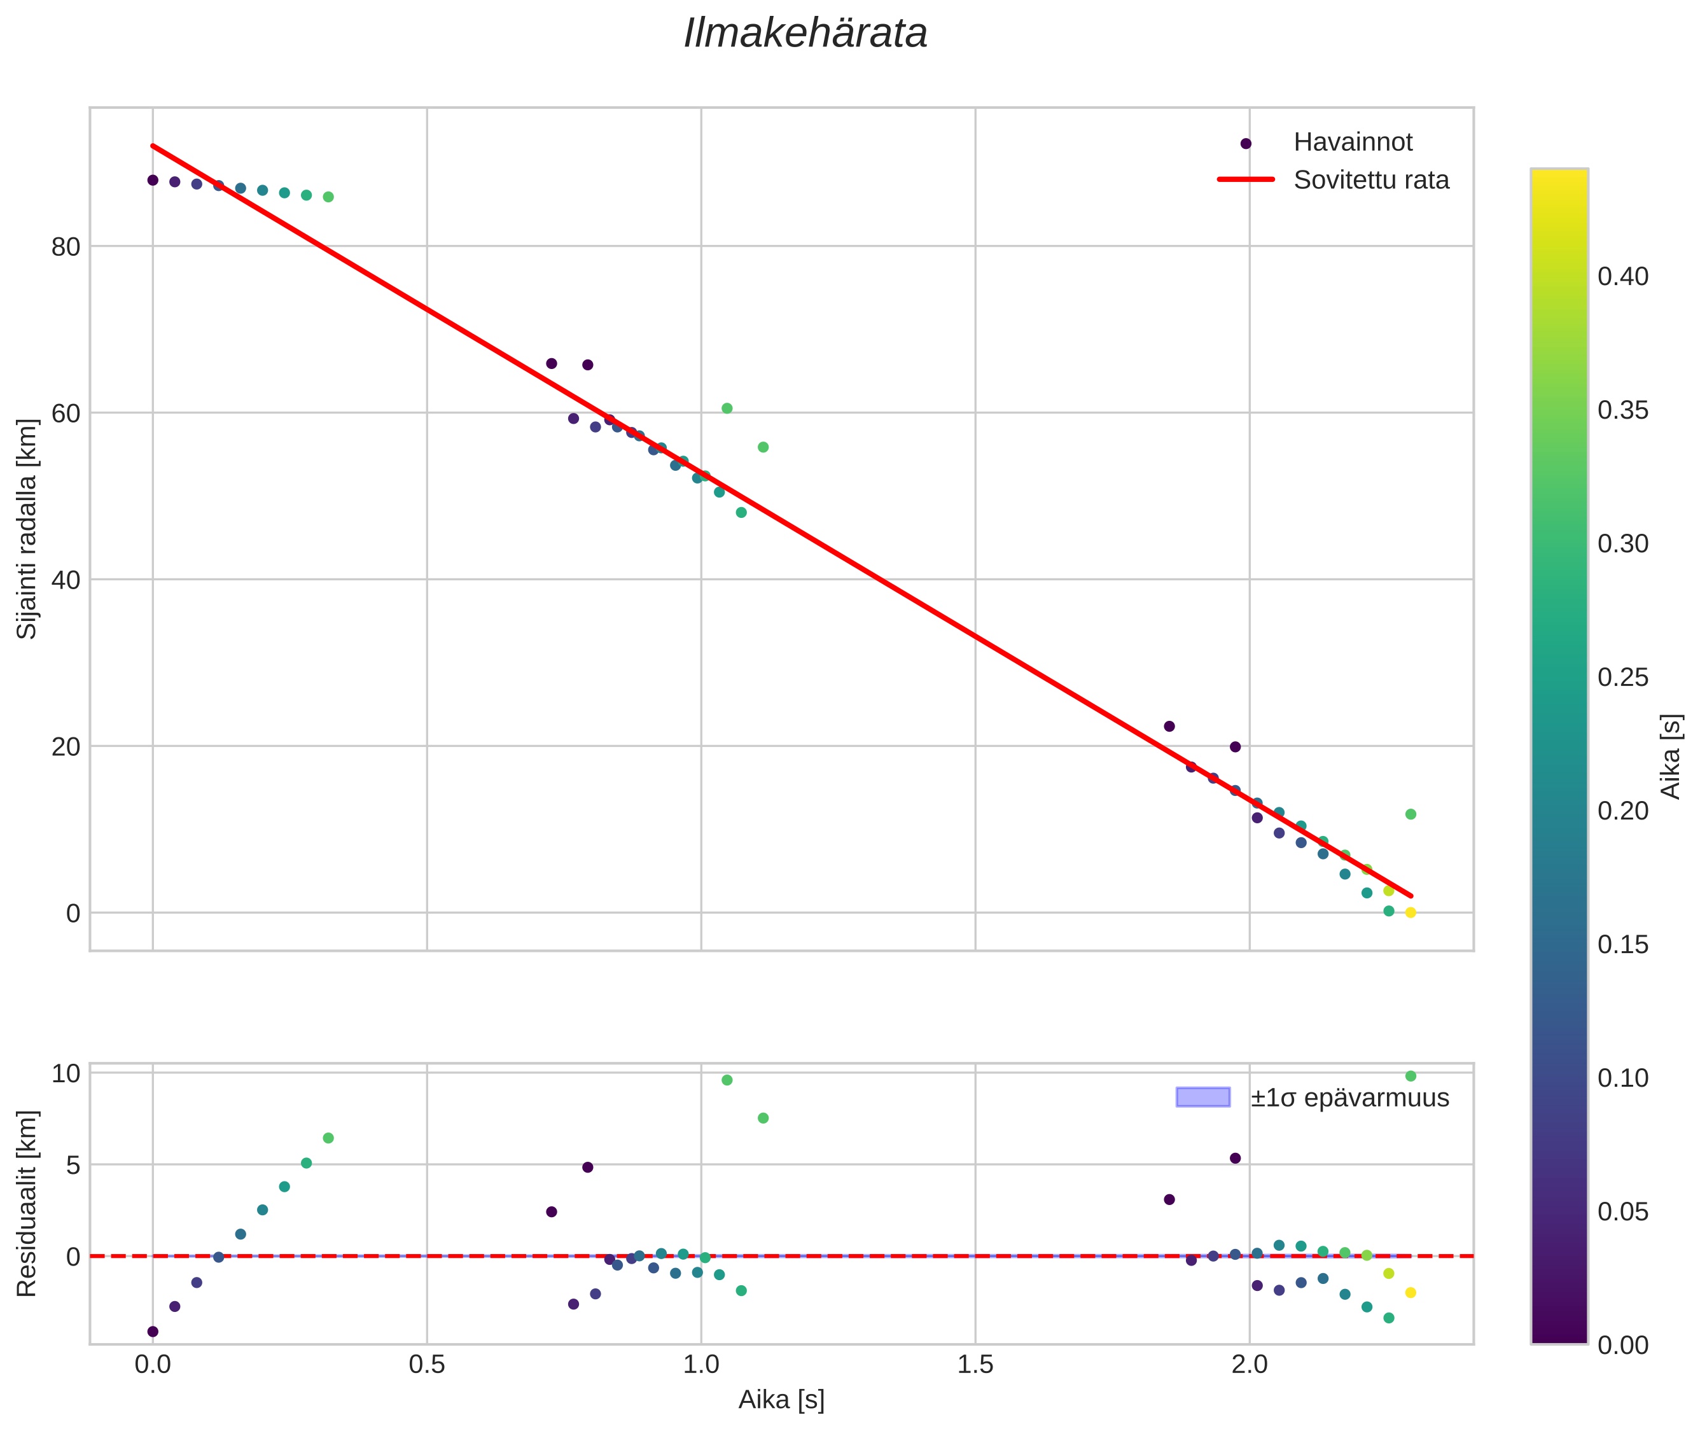
Task: Select the plot title Ilmakehärata
Action: pos(805,34)
